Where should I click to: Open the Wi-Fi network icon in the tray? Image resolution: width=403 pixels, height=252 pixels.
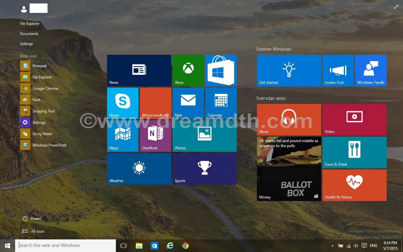(349, 246)
